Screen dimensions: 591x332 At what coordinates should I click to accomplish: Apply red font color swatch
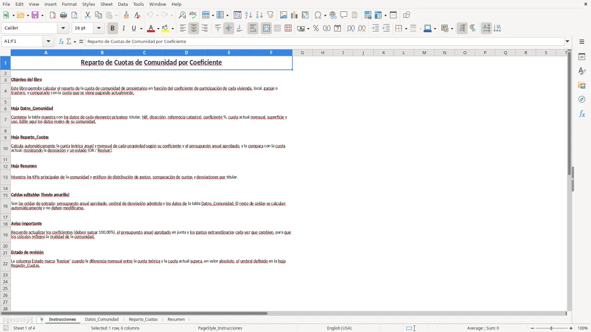151,29
